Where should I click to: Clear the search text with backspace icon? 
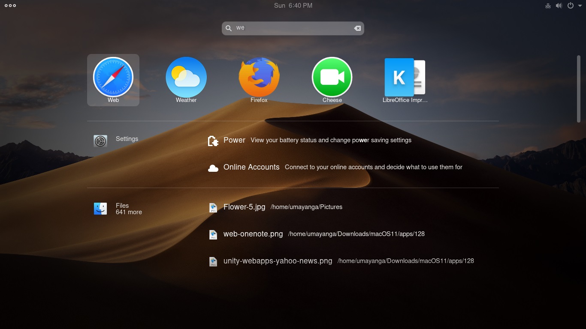click(x=357, y=28)
